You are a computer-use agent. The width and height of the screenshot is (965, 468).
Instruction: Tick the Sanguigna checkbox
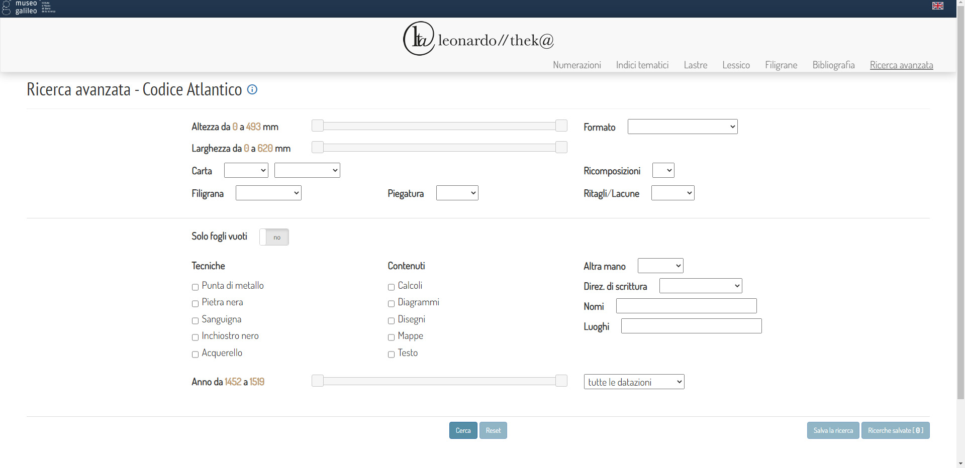coord(195,320)
